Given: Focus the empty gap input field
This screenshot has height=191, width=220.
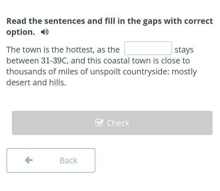Looking at the screenshot, I should click(148, 49).
